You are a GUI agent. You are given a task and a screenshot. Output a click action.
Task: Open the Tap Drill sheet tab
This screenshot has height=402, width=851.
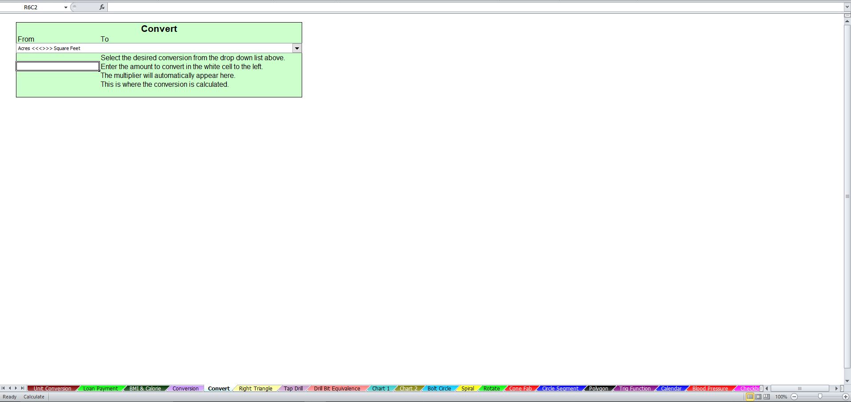(293, 389)
